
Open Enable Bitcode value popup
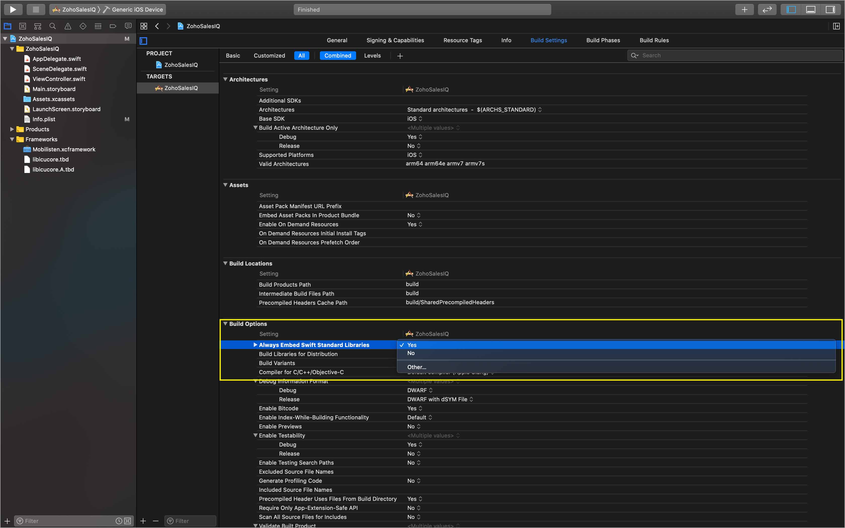coord(415,408)
